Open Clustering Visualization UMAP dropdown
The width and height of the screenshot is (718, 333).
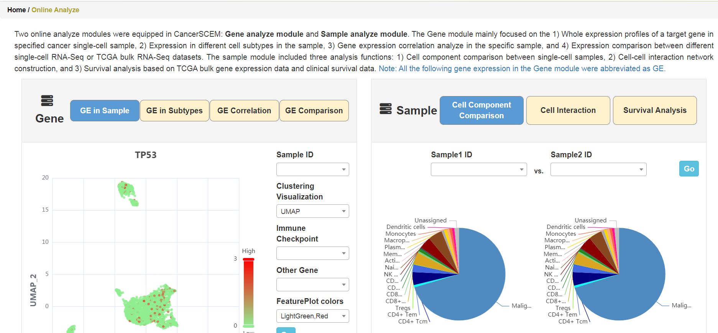coord(313,211)
